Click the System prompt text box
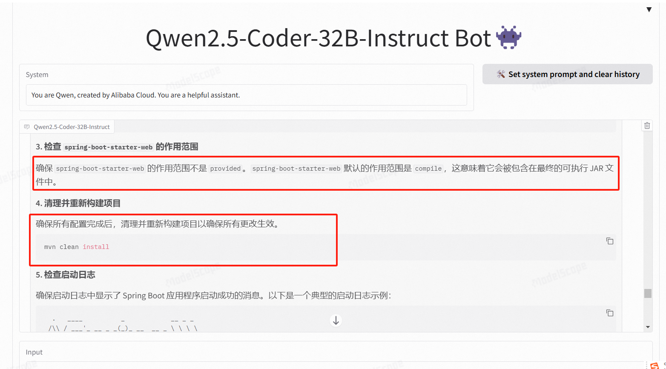Viewport: 666px width, 369px height. coord(247,95)
